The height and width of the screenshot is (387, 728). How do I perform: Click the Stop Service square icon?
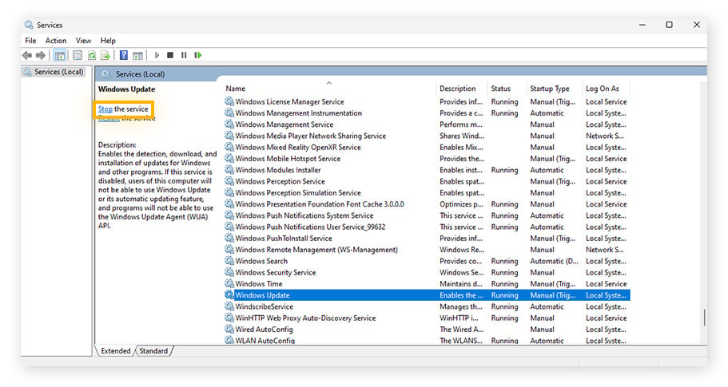[170, 55]
